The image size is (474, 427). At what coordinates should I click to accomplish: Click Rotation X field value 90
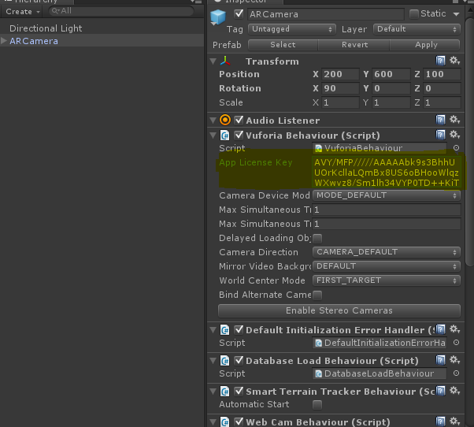340,88
